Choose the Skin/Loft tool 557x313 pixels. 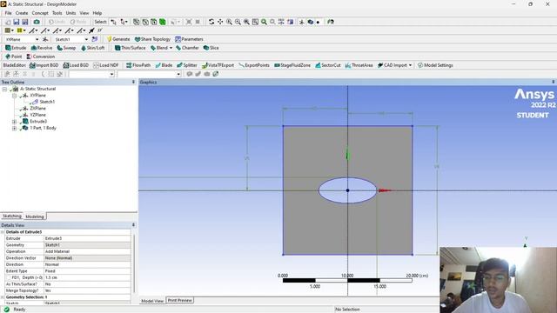tap(93, 48)
